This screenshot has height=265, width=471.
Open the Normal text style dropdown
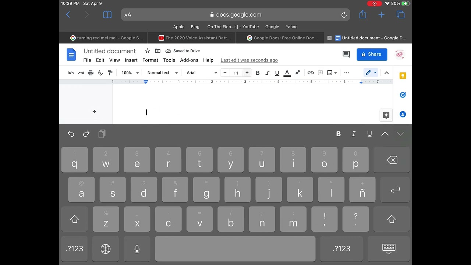point(162,73)
